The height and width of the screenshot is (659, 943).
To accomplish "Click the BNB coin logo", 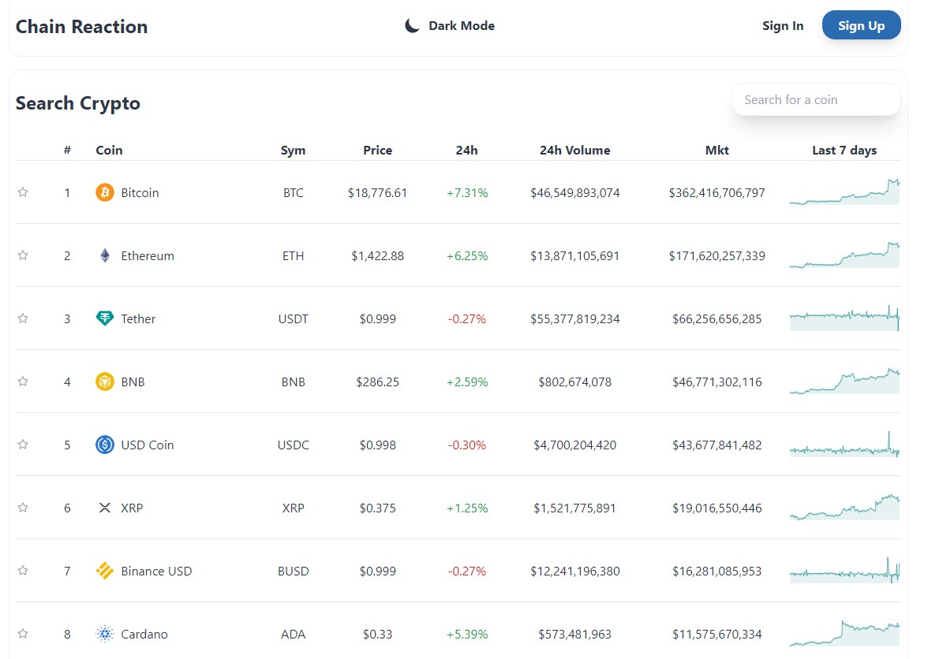I will (103, 382).
